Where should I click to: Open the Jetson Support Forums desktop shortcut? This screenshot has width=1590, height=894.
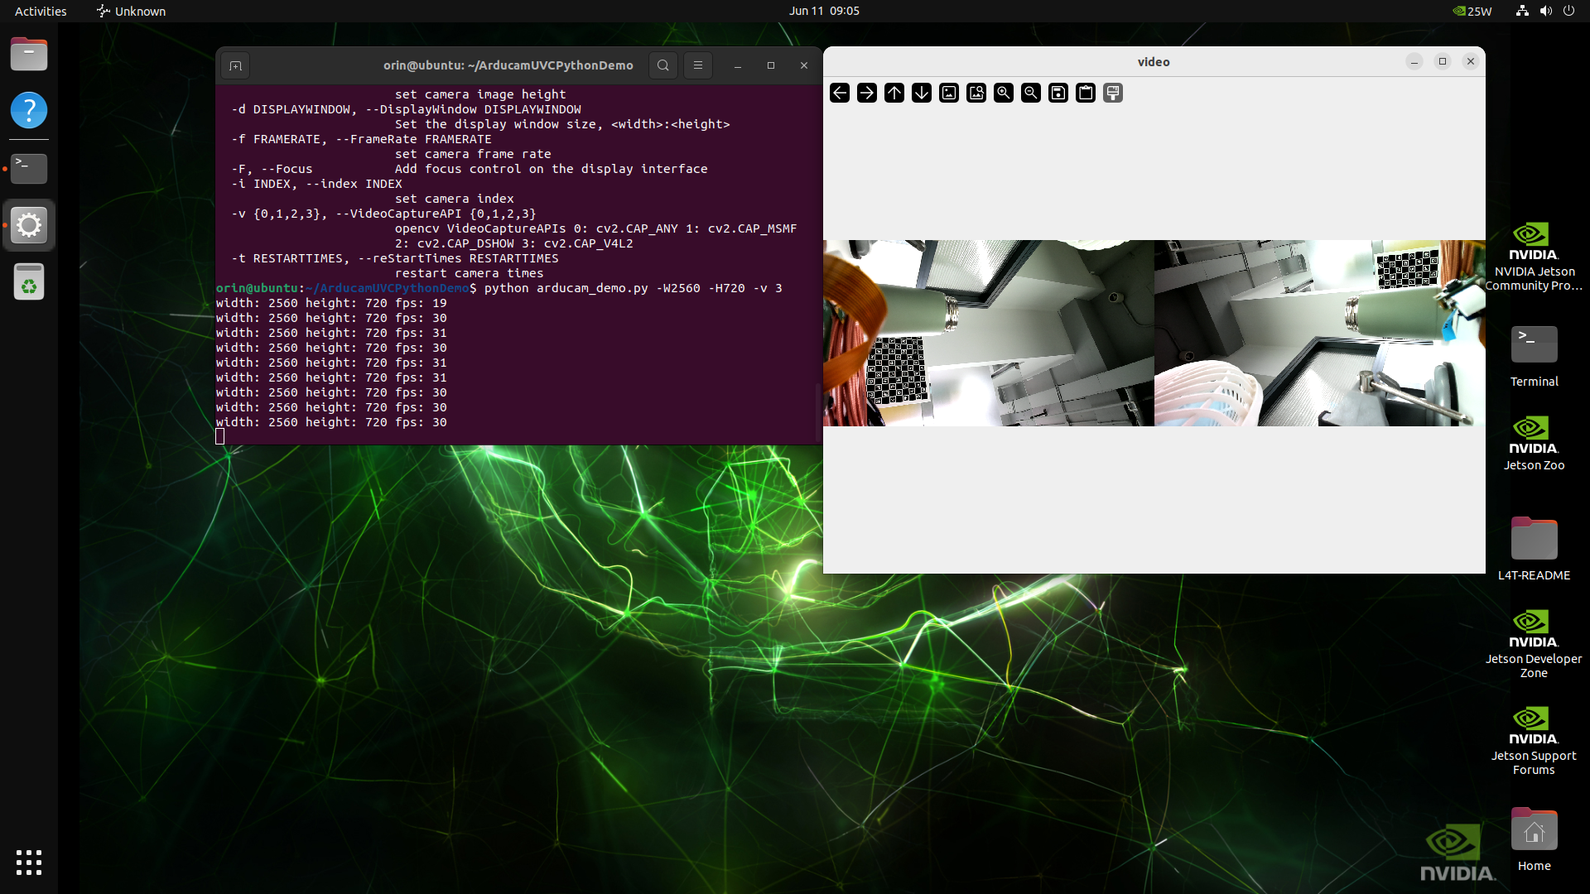(x=1534, y=741)
